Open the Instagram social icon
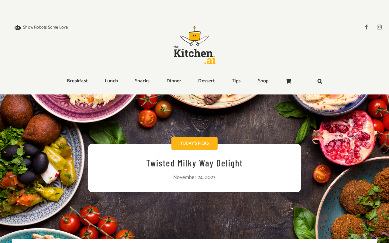The image size is (389, 243). [x=379, y=27]
